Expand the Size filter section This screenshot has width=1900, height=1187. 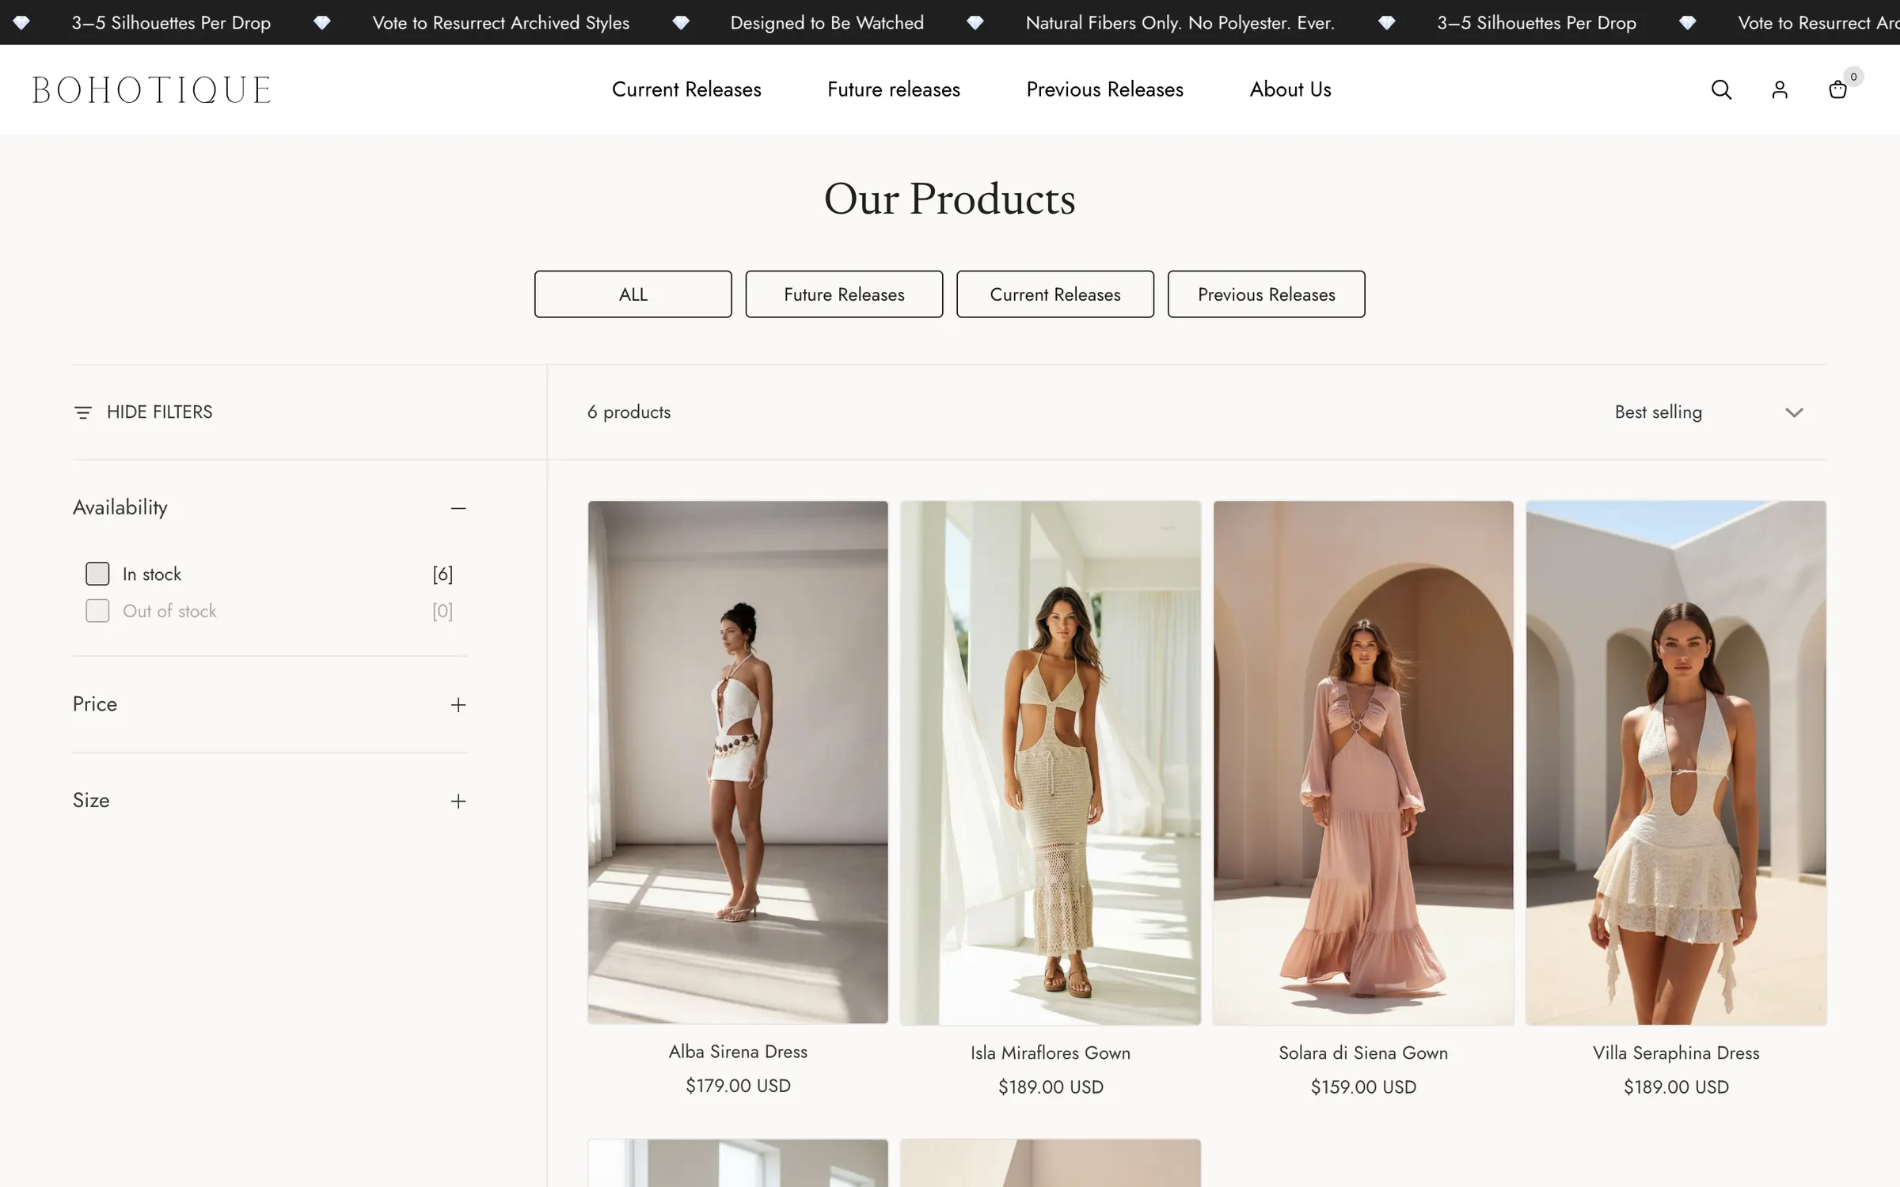[458, 802]
